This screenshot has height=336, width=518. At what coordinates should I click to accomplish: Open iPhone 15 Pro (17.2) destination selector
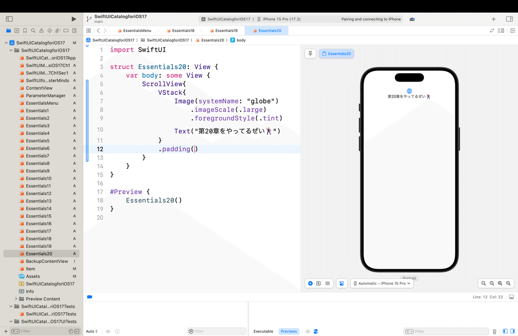click(x=279, y=19)
